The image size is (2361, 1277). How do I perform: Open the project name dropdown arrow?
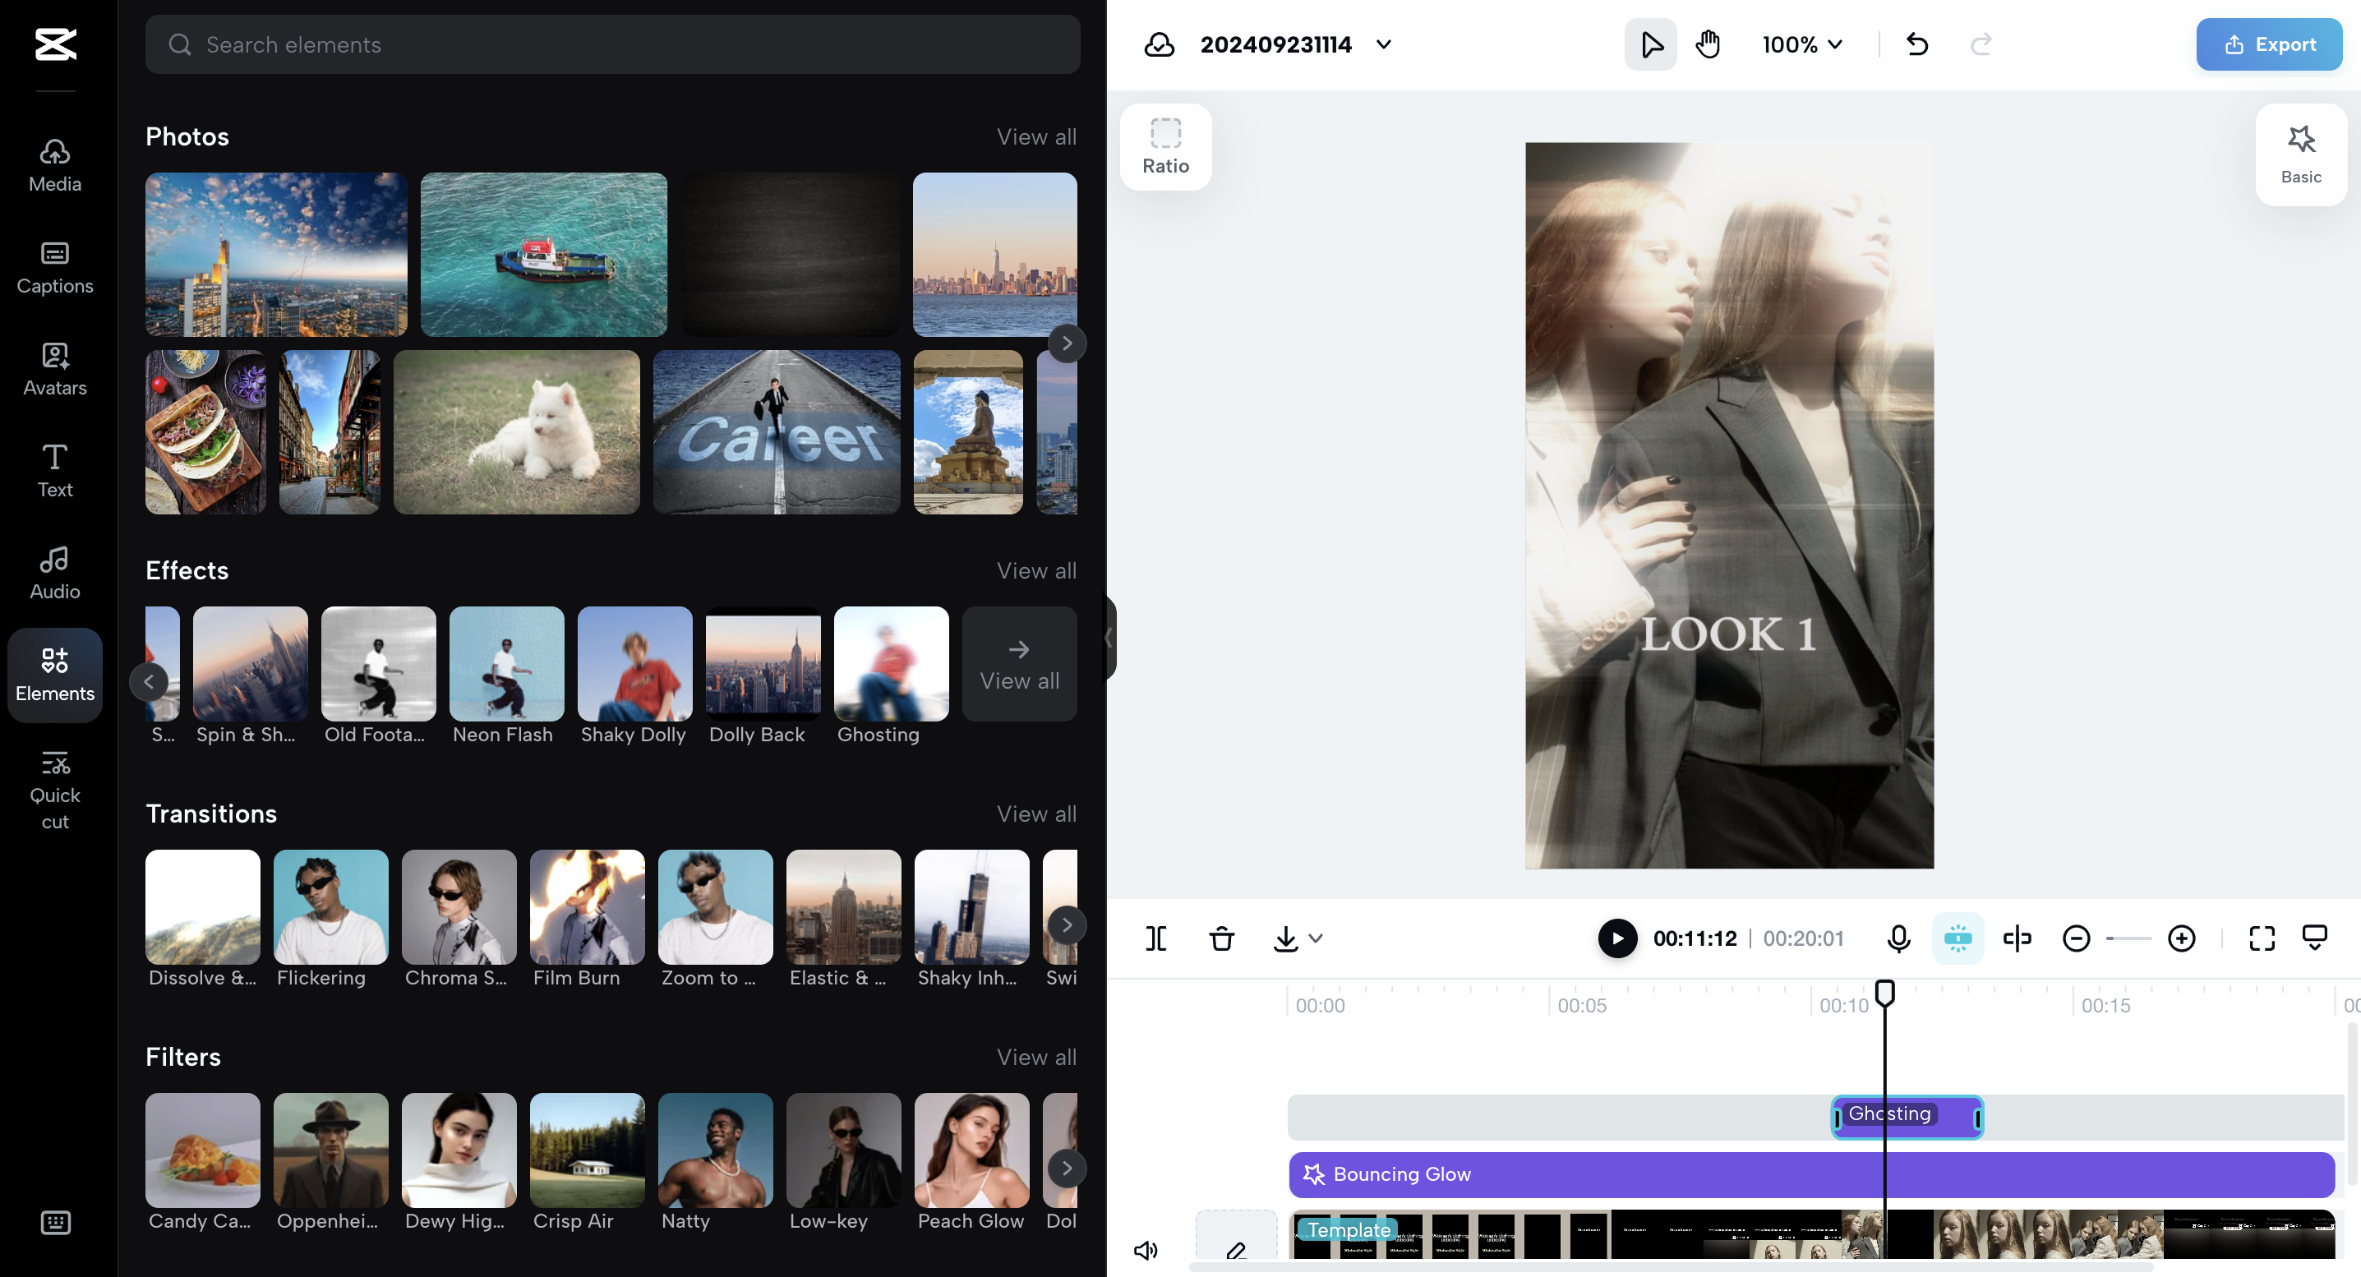(x=1384, y=44)
